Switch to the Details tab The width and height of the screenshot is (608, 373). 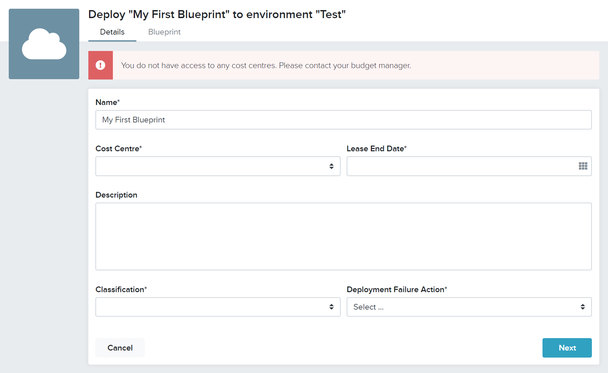point(112,32)
